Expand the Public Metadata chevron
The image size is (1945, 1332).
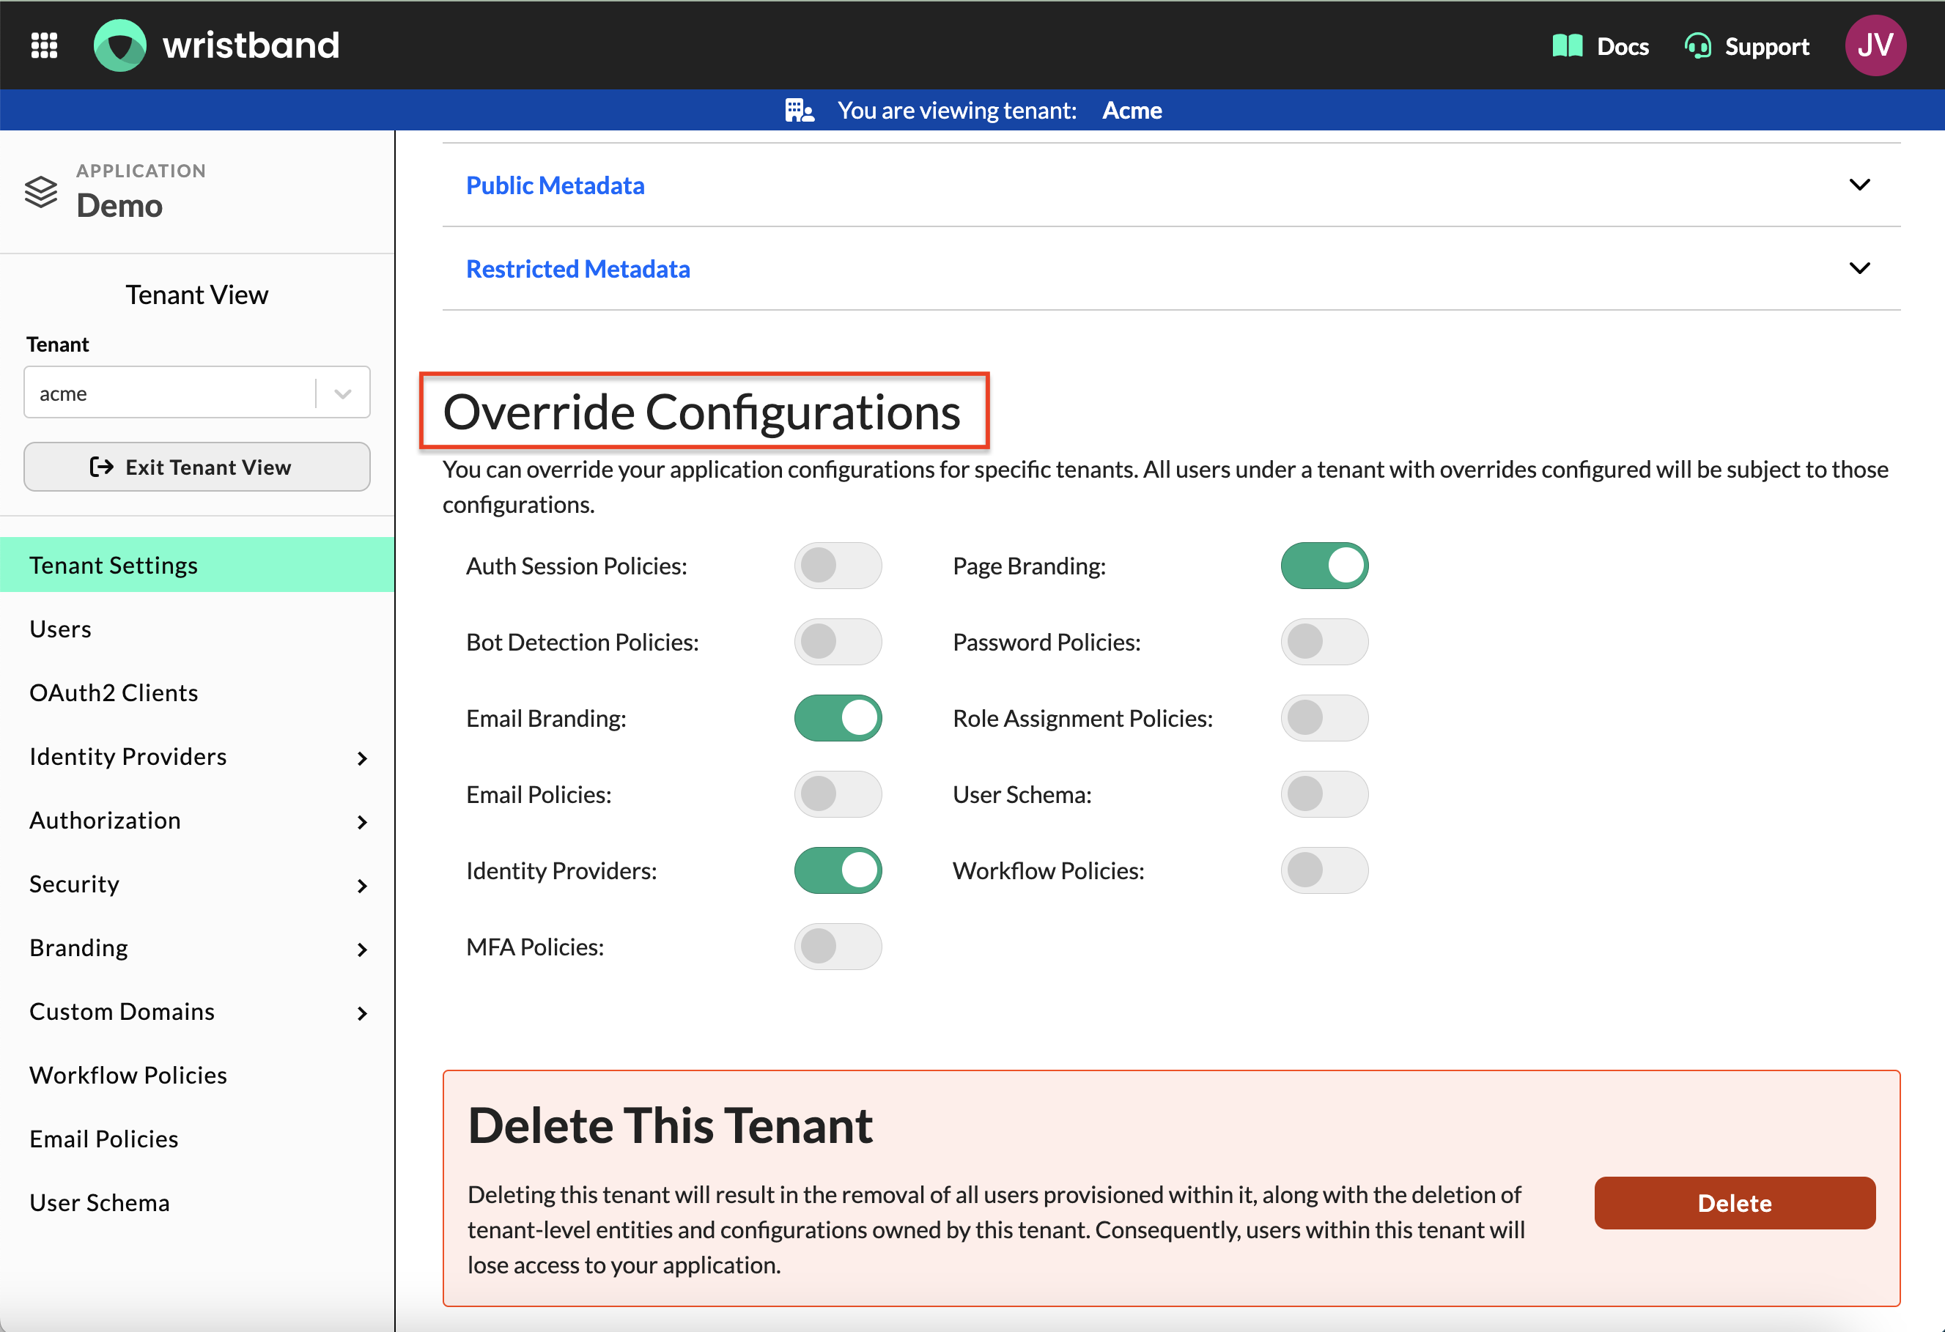pyautogui.click(x=1859, y=185)
